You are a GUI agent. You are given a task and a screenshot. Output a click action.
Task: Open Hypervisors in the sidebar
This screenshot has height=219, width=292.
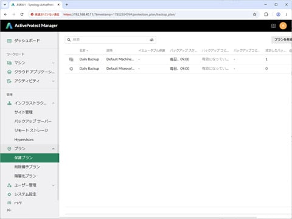point(24,140)
